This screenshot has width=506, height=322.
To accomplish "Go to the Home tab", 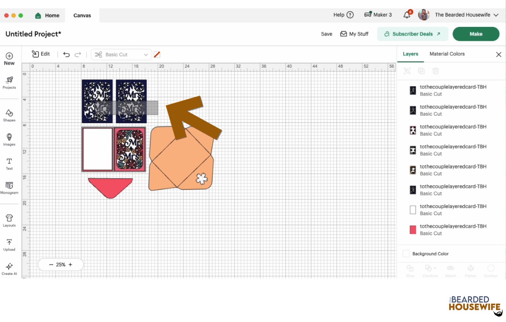I will click(x=47, y=16).
